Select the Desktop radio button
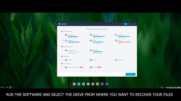Screen dimensions: 181x101 (89, 60)
